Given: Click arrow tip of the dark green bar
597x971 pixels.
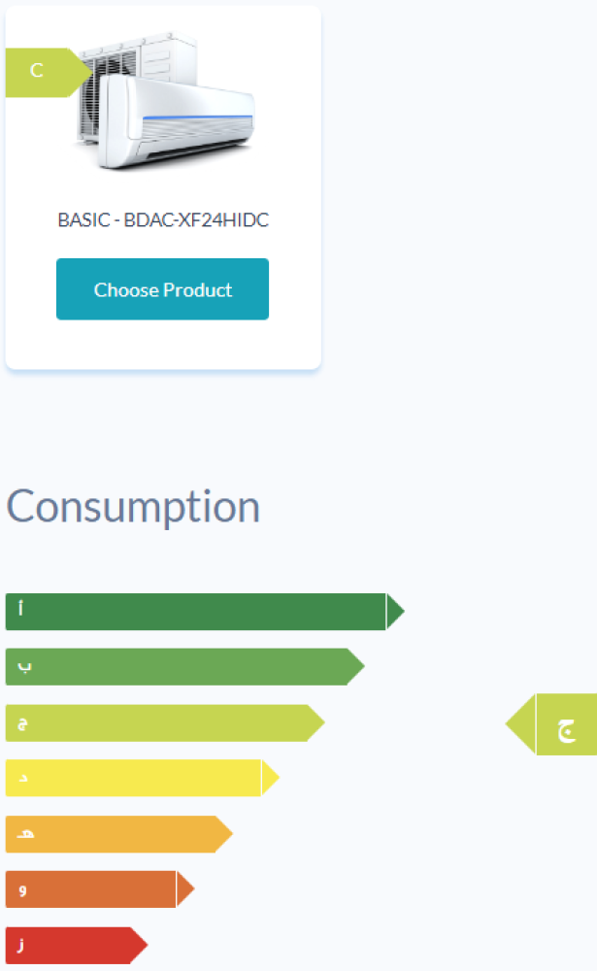Looking at the screenshot, I should coord(395,612).
